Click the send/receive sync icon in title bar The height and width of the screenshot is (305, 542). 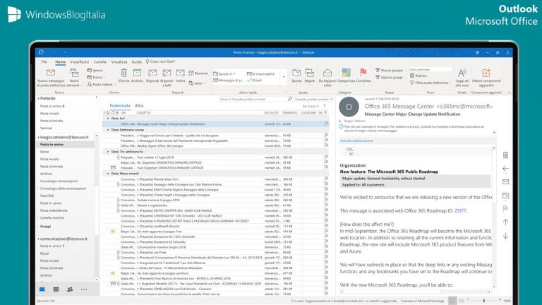point(41,52)
